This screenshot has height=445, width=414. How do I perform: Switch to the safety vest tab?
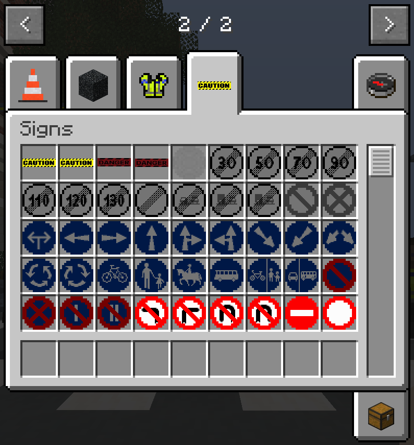pos(153,85)
